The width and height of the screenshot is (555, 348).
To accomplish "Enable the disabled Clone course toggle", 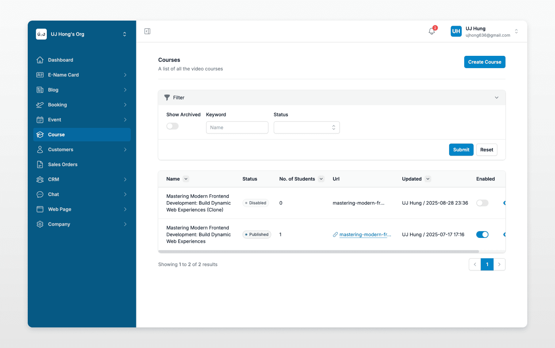I will click(x=482, y=203).
